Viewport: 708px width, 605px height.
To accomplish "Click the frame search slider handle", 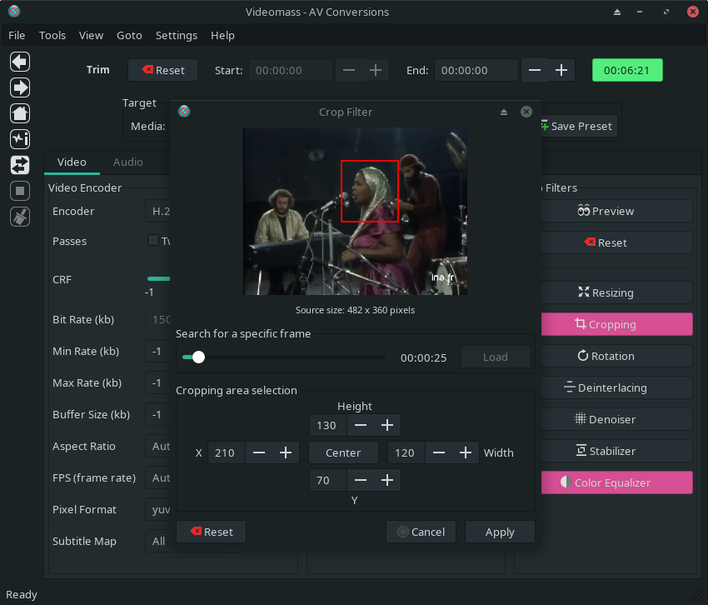I will click(x=198, y=357).
